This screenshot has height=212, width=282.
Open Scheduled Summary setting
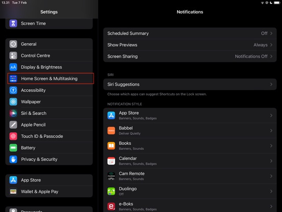[189, 34]
